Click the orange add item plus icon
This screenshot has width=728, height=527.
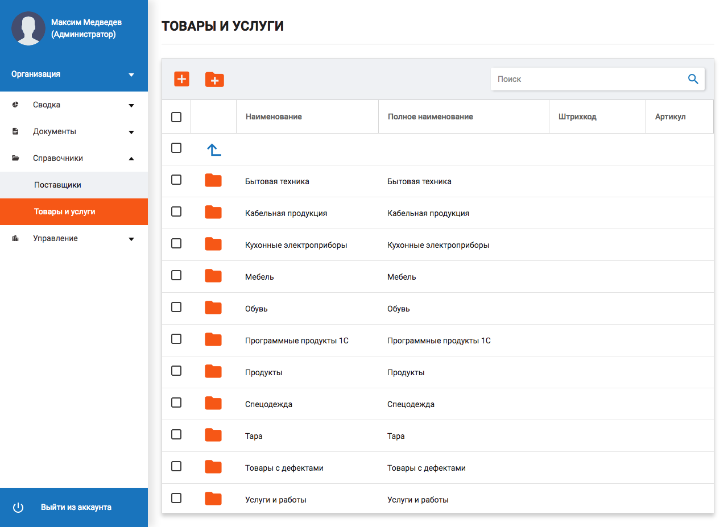coord(181,79)
